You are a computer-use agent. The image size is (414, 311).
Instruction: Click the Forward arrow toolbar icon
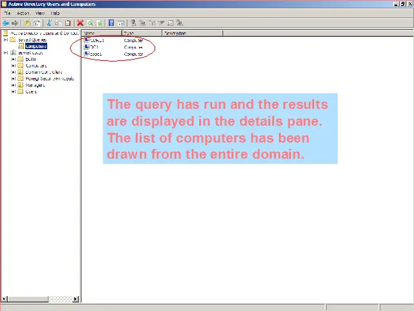(x=15, y=23)
